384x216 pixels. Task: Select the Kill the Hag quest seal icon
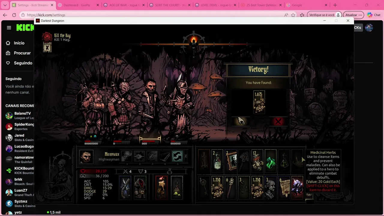47,37
